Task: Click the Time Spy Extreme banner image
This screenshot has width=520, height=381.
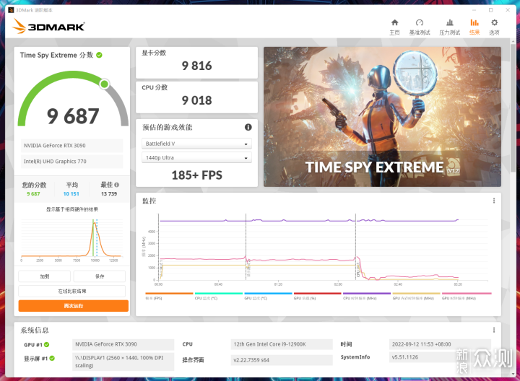Action: tap(382, 117)
